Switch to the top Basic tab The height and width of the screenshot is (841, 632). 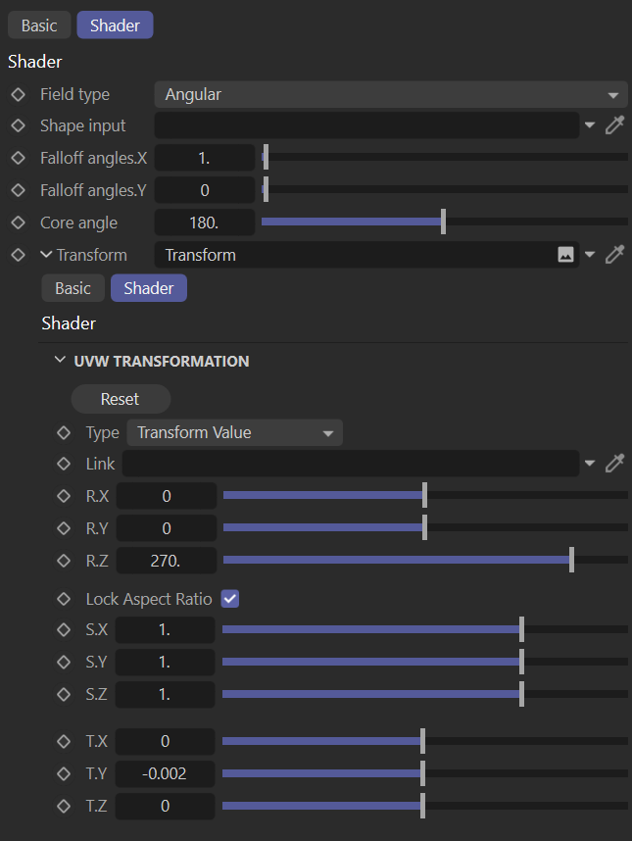click(x=39, y=25)
